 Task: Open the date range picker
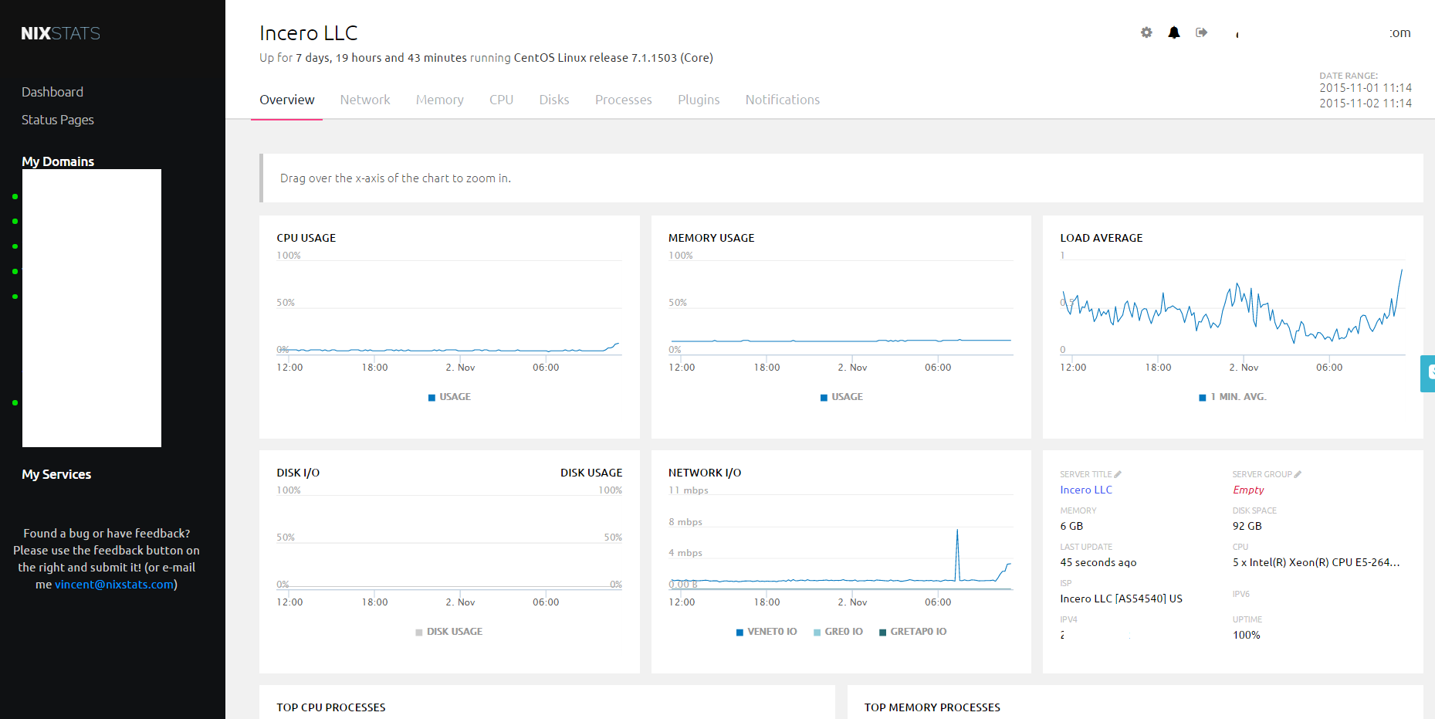tap(1365, 95)
